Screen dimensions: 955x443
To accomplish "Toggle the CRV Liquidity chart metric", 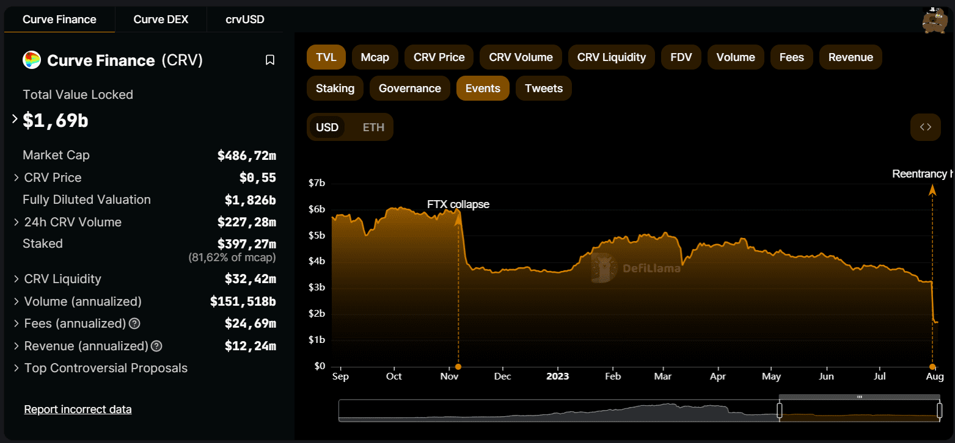I will 612,57.
